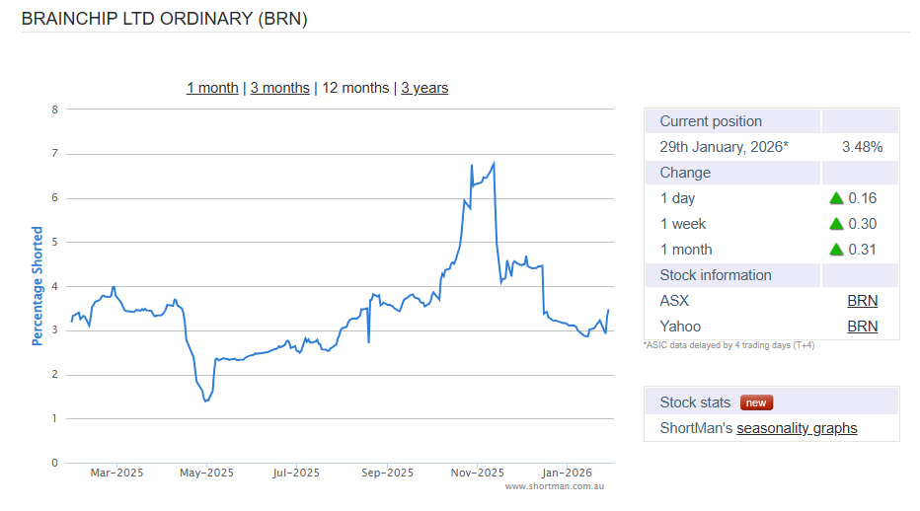
Task: Switch chart to 3 months view
Action: 279,88
